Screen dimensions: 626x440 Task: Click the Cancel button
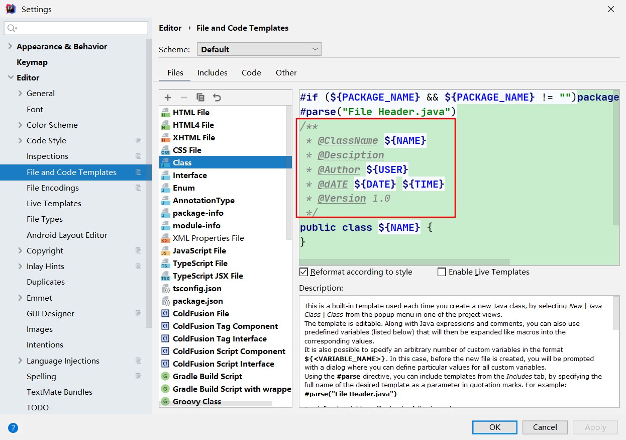(x=545, y=427)
